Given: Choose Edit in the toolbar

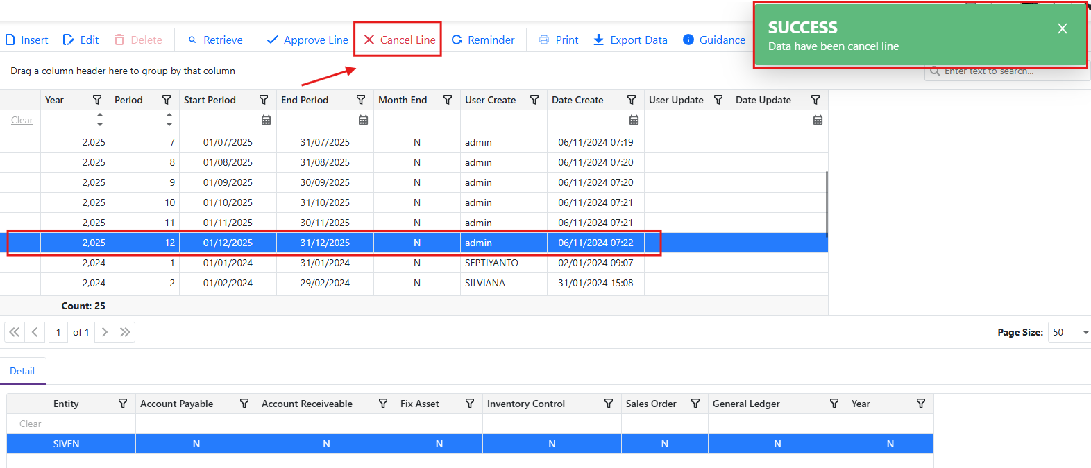Looking at the screenshot, I should pyautogui.click(x=81, y=40).
